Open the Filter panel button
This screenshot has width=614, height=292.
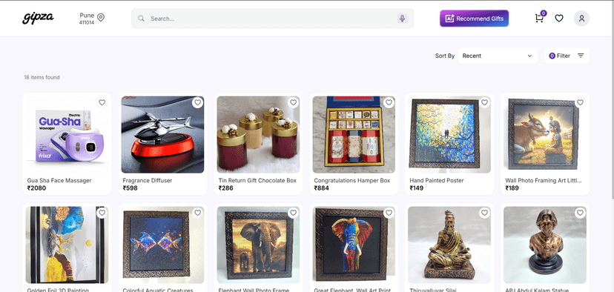[567, 56]
